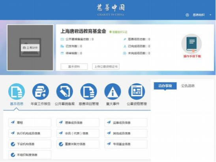Click the paper-plane icon beside 专项基金信息

click(x=109, y=144)
